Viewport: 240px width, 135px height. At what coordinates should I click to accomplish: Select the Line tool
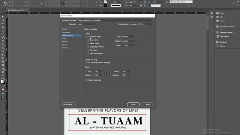pyautogui.click(x=3, y=34)
